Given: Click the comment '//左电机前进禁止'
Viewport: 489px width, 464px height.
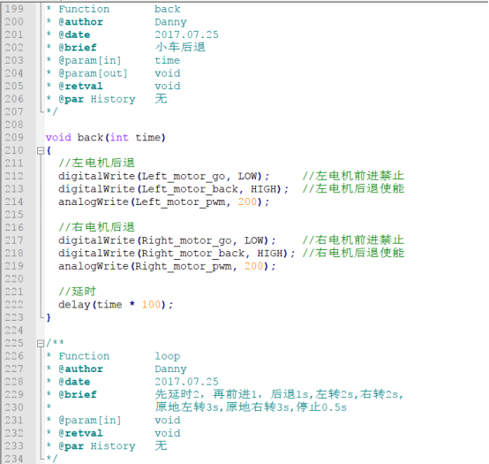Looking at the screenshot, I should coord(353,176).
